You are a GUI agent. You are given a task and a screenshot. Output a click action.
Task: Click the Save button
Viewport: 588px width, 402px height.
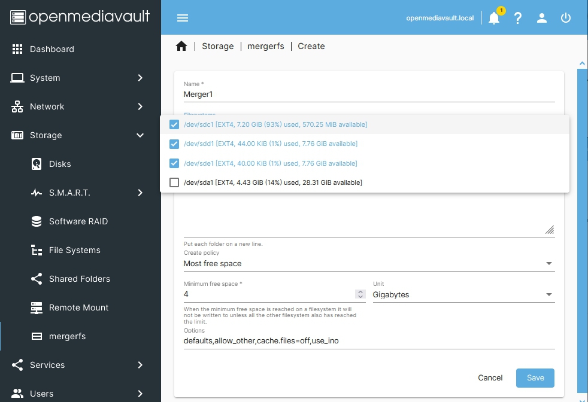[x=535, y=377]
